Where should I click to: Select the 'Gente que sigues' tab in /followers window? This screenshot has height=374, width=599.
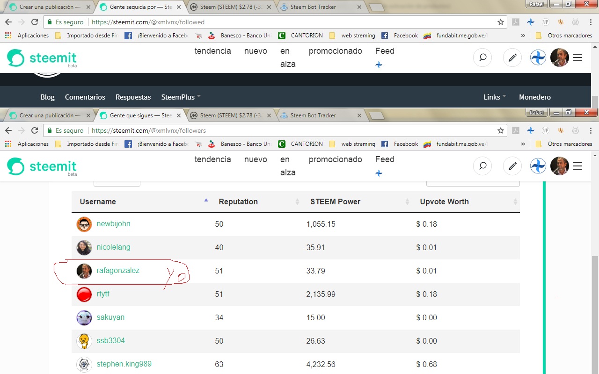click(140, 115)
